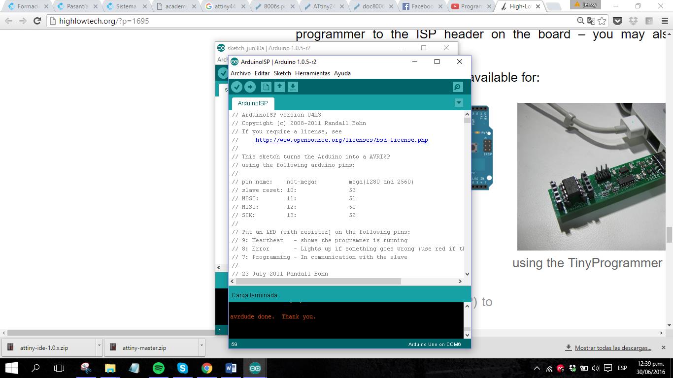Go back in Chrome browser history
Screen dimensions: 673x378
click(x=9, y=21)
